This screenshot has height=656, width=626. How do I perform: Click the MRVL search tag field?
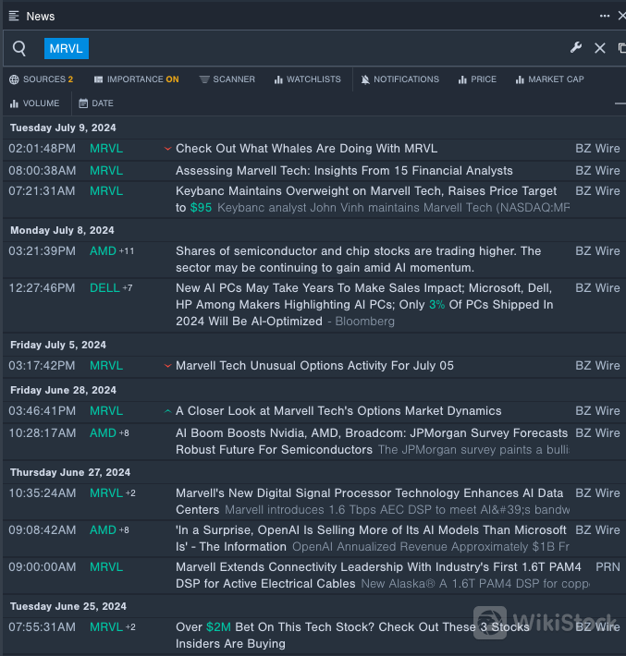(x=66, y=49)
